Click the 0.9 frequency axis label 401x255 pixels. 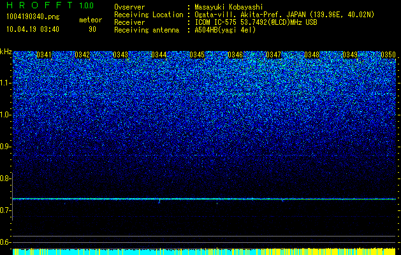tap(5, 147)
